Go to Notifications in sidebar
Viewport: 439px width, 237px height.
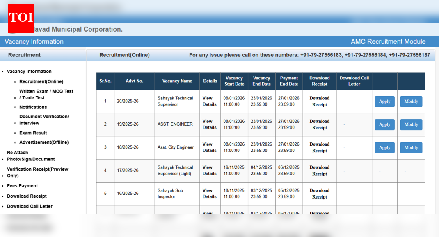coord(33,107)
